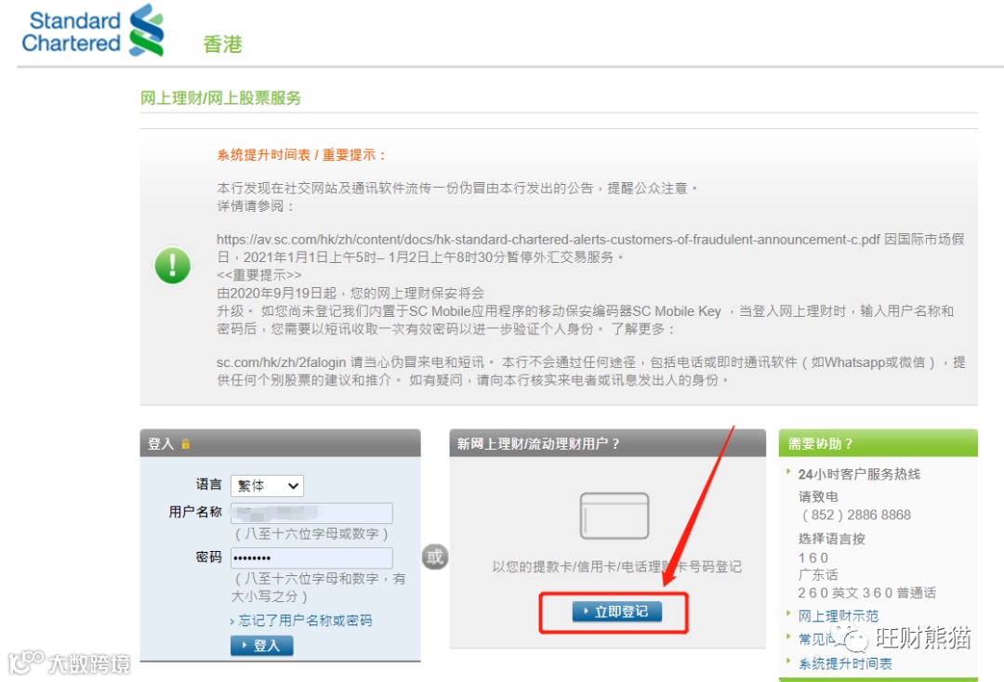Viewport: 1004px width, 682px height.
Task: Click the 系统提升时间表 / 重要提示 heading
Action: (301, 155)
